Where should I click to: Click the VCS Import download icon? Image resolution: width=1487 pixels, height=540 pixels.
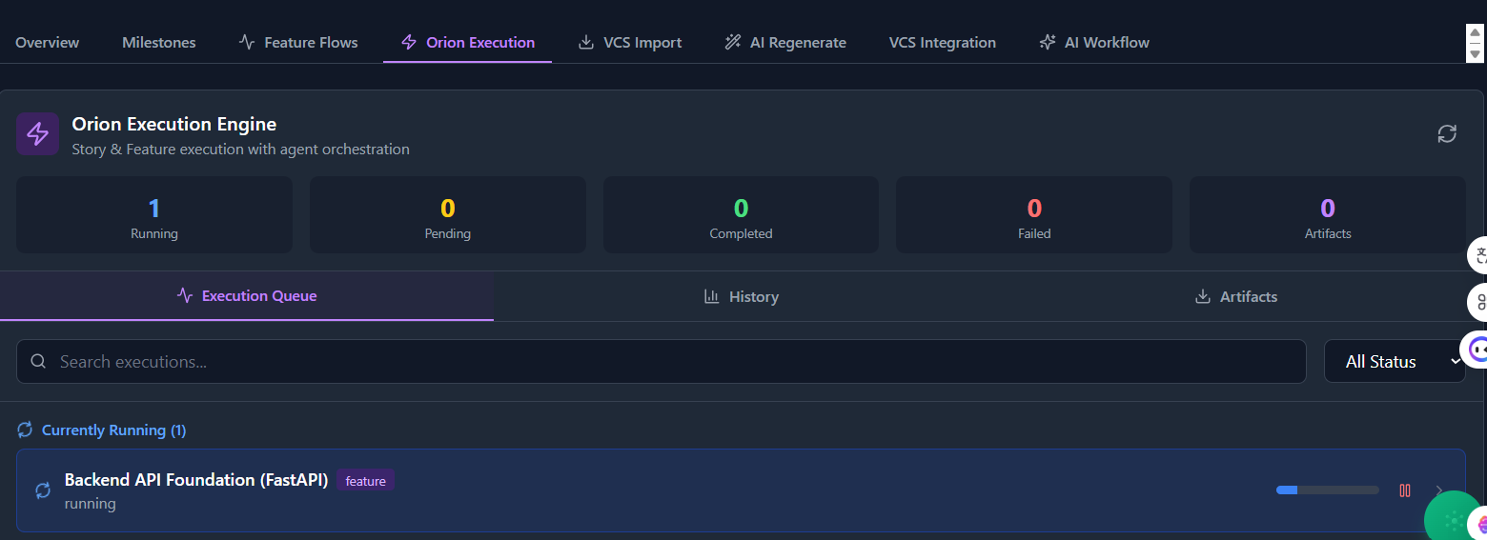coord(586,43)
